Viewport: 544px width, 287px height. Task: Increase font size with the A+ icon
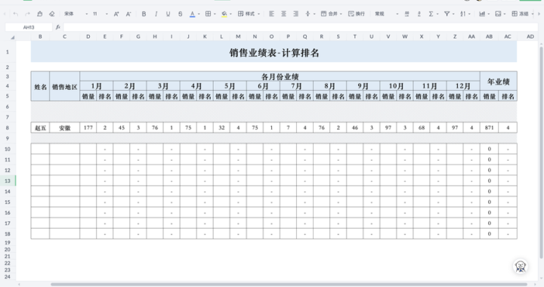click(116, 14)
